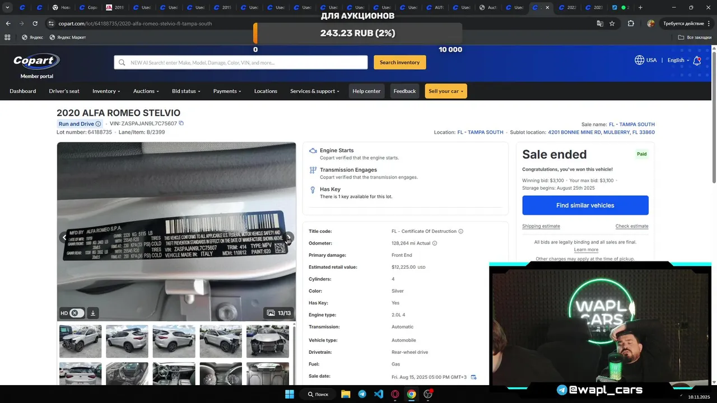This screenshot has height=403, width=717.
Task: Click the Copart logo
Action: (x=36, y=61)
